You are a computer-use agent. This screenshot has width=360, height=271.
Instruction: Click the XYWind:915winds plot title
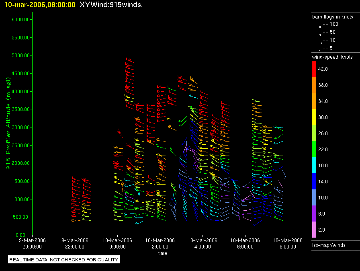[x=111, y=4]
